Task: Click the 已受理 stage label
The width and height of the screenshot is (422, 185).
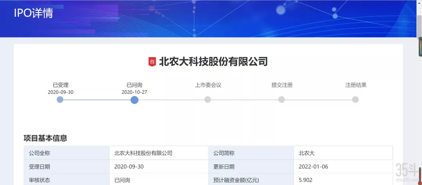Action: (x=61, y=85)
